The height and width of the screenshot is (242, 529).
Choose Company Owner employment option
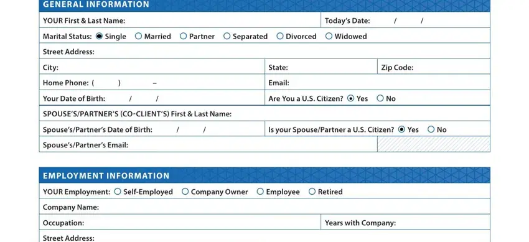(185, 192)
